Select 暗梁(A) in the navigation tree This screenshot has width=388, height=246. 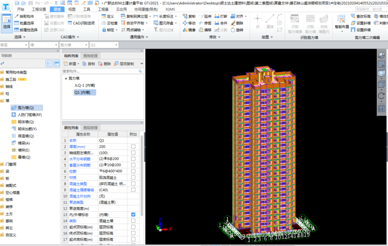[21, 143]
